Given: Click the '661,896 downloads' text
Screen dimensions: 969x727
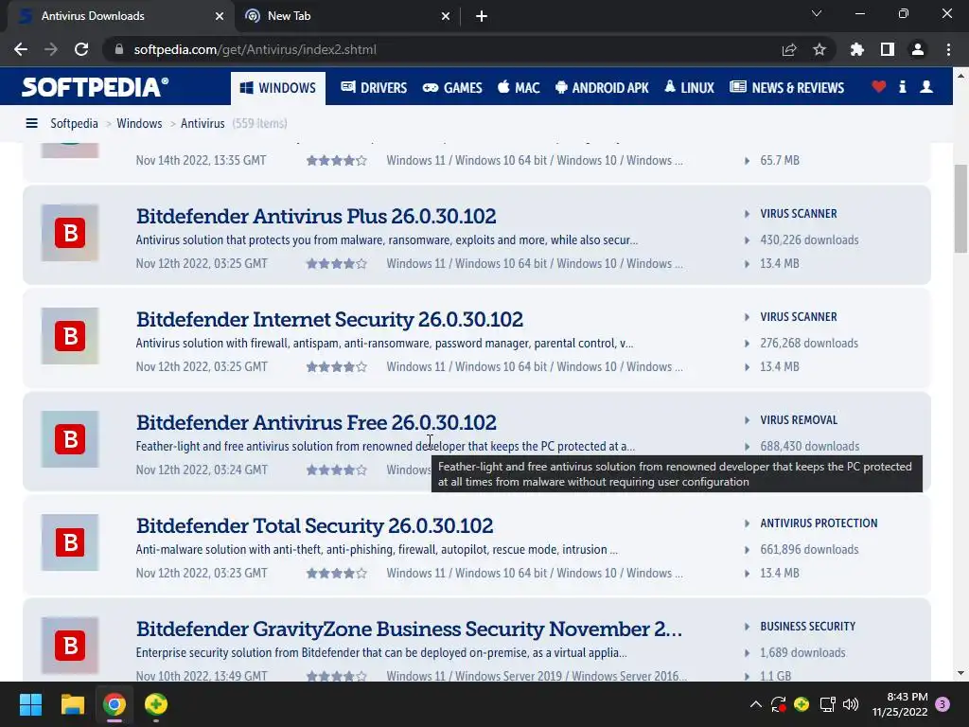Looking at the screenshot, I should coord(809,550).
